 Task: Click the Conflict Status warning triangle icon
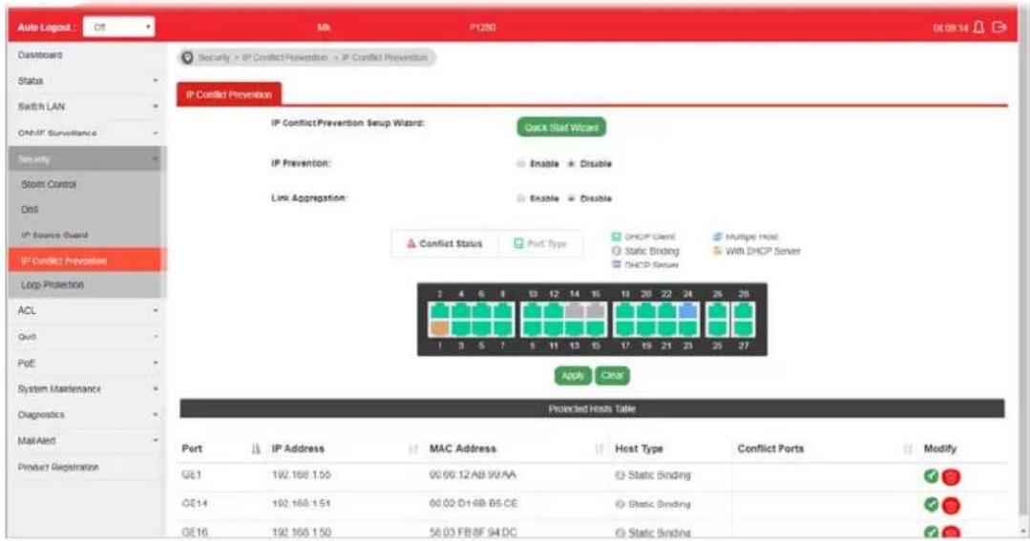[411, 243]
